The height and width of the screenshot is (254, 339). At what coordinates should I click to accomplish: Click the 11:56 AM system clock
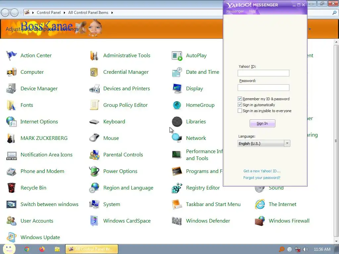point(322,249)
